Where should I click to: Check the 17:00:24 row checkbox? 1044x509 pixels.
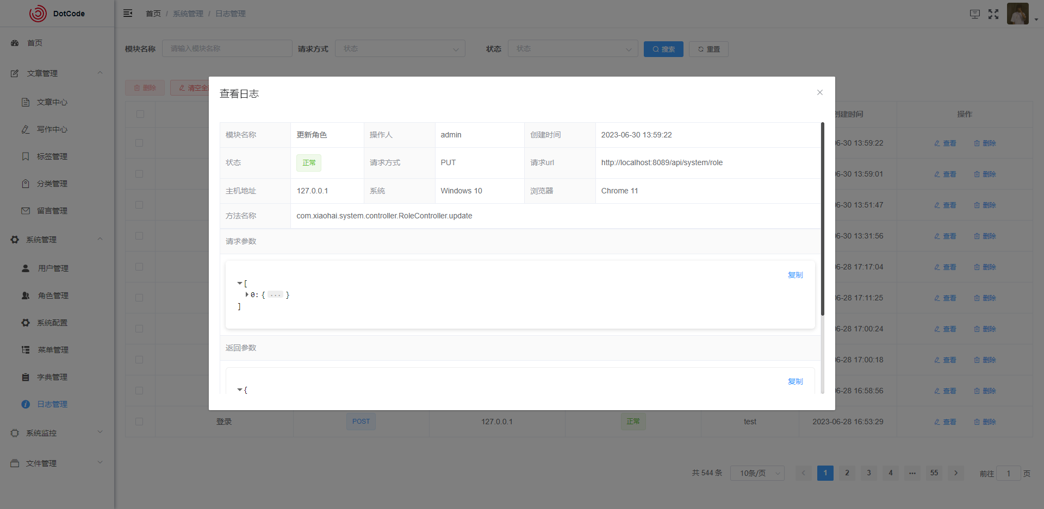coord(139,329)
